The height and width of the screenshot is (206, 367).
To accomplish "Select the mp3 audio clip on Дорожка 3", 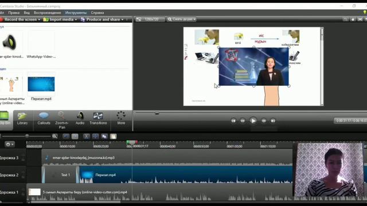I will 167,158.
